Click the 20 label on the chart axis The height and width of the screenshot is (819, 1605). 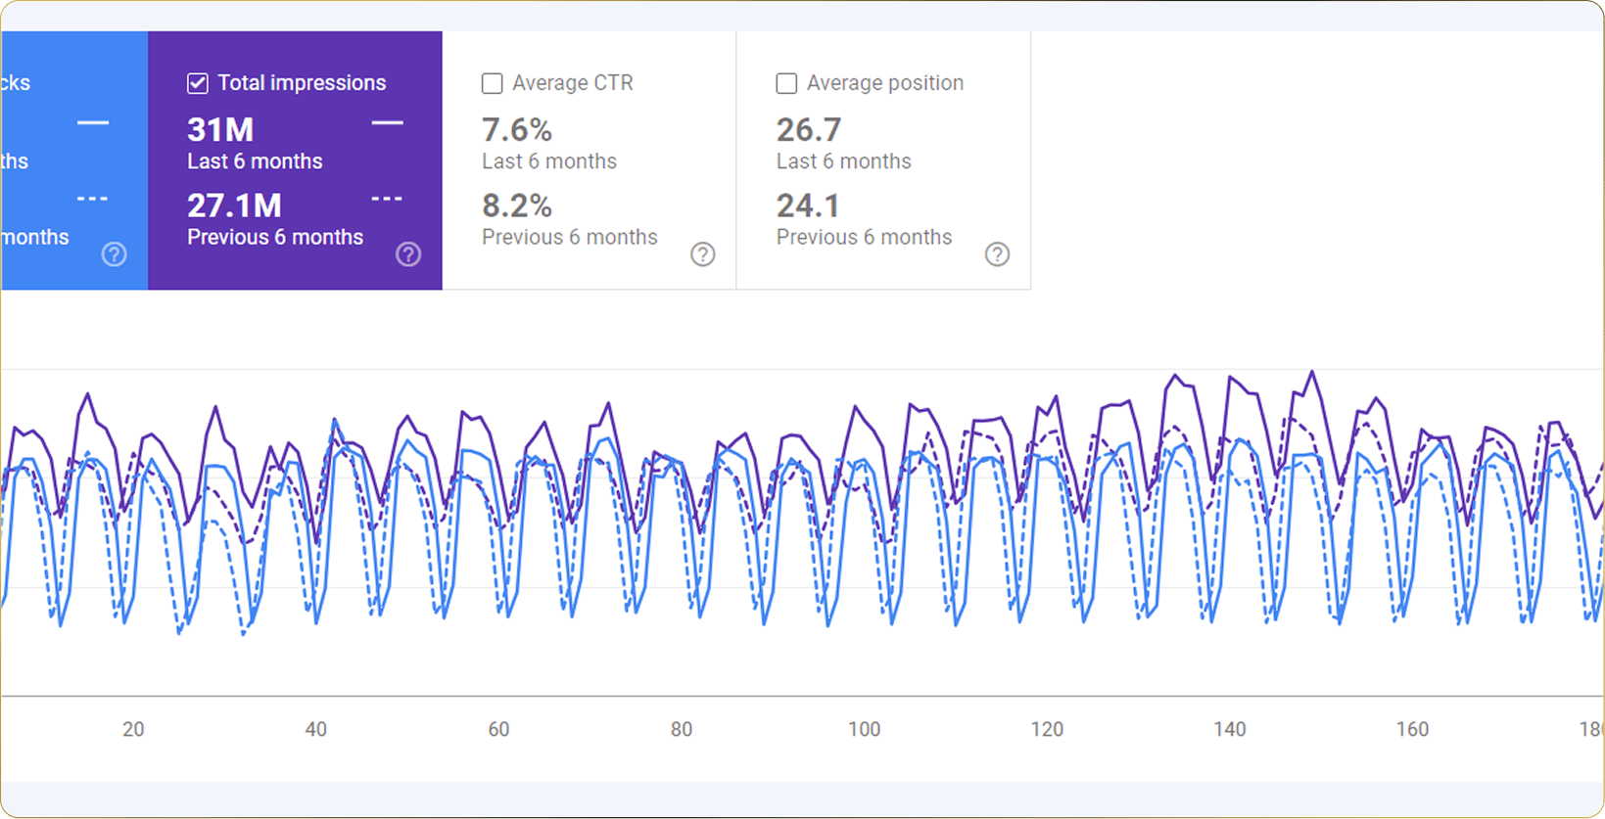pyautogui.click(x=133, y=729)
